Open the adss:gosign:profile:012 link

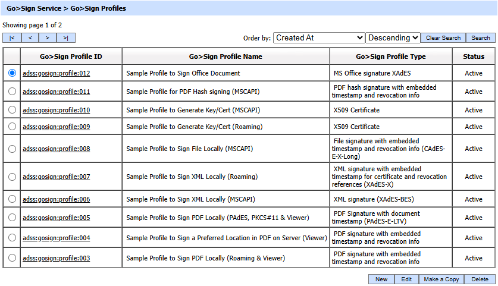click(x=56, y=73)
